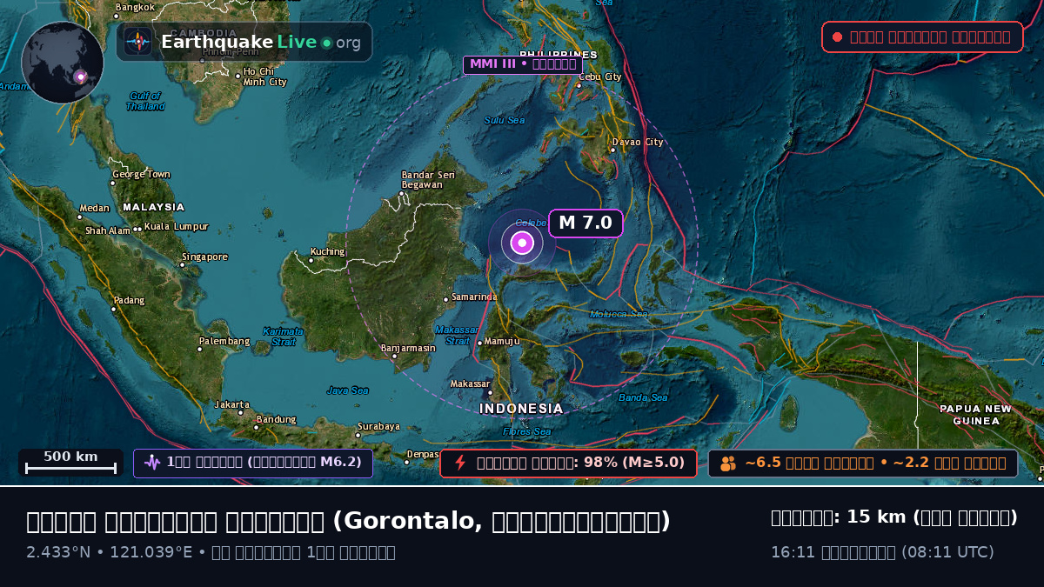This screenshot has height=587, width=1044.
Task: Click the MMI III intensity label
Action: tap(522, 64)
